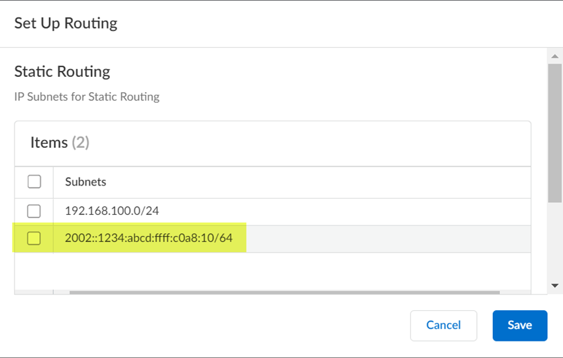Click the scroll up arrow of the dialog
The height and width of the screenshot is (358, 563).
(x=554, y=56)
